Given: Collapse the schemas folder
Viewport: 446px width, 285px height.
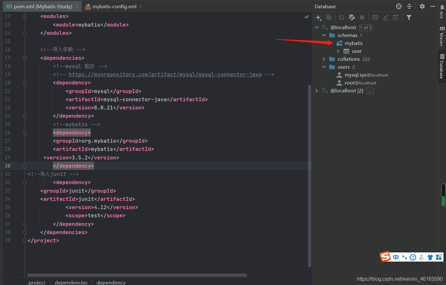Looking at the screenshot, I should [324, 35].
